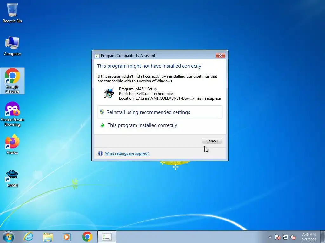The image size is (325, 243).
Task: Open the Action Center flag icon
Action: tap(278, 237)
